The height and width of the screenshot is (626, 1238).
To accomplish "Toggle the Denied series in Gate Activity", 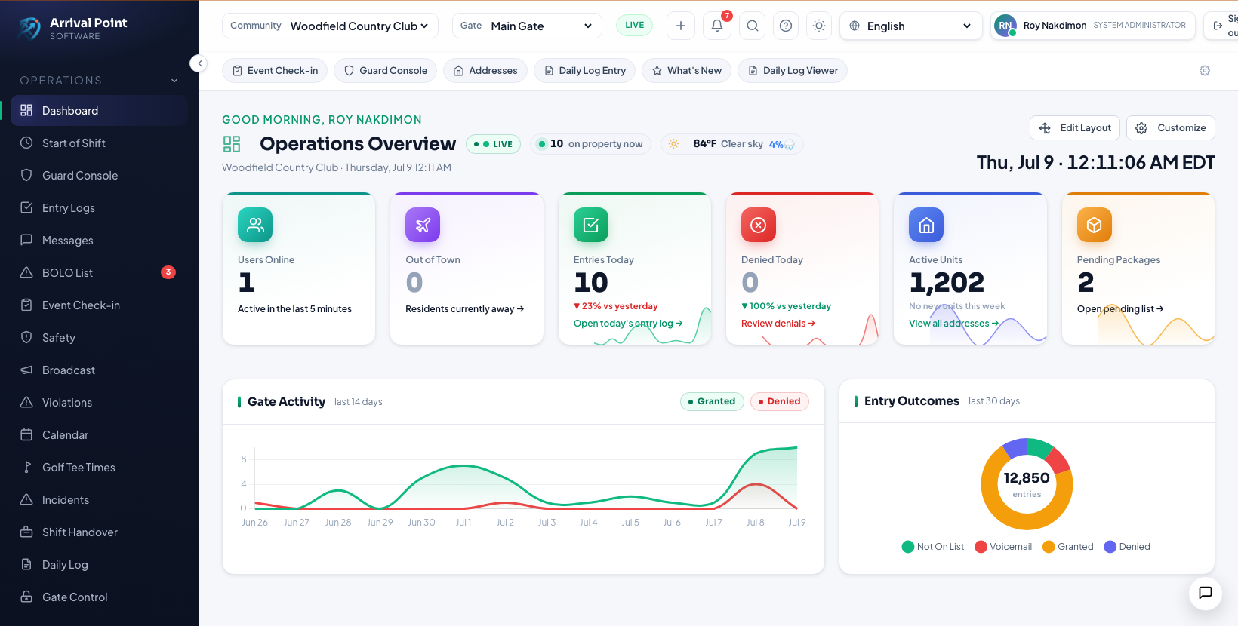I will (779, 401).
